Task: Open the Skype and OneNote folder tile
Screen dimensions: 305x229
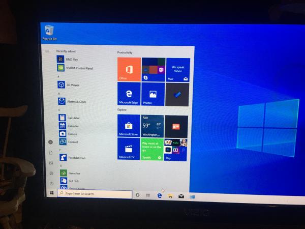Action: coord(154,70)
